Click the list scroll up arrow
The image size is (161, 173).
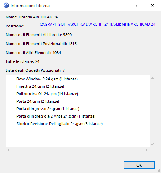pos(152,78)
